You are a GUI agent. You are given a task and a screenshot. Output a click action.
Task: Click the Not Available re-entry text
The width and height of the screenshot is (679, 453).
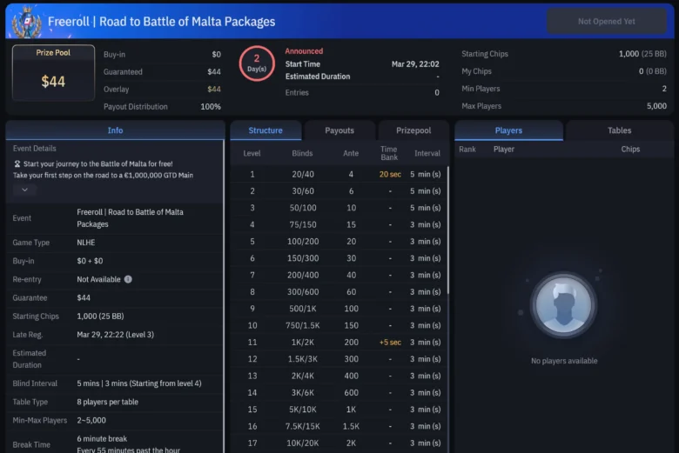click(98, 279)
